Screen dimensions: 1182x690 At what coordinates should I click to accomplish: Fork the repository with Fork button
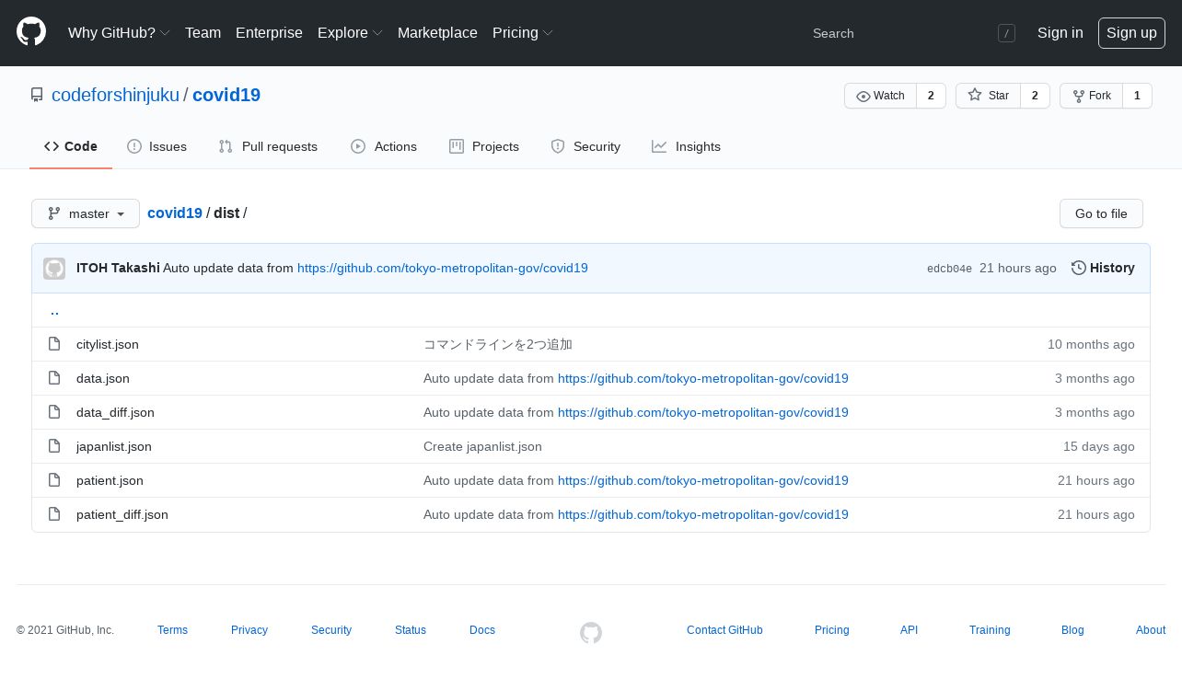pyautogui.click(x=1091, y=96)
